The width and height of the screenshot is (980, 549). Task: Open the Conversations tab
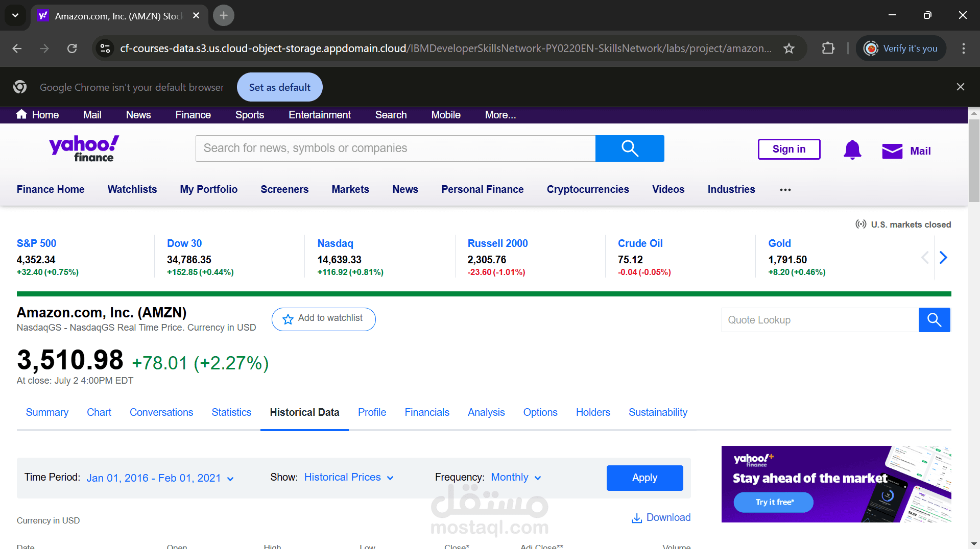[161, 412]
